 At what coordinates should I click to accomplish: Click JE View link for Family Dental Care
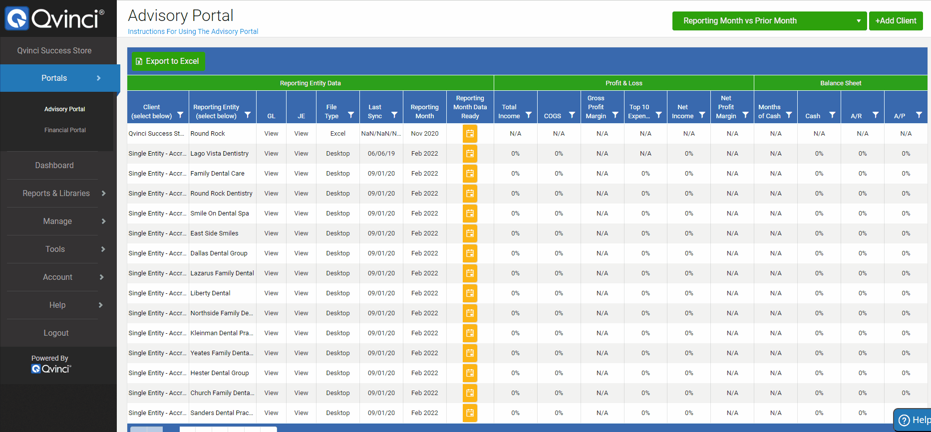coord(301,174)
